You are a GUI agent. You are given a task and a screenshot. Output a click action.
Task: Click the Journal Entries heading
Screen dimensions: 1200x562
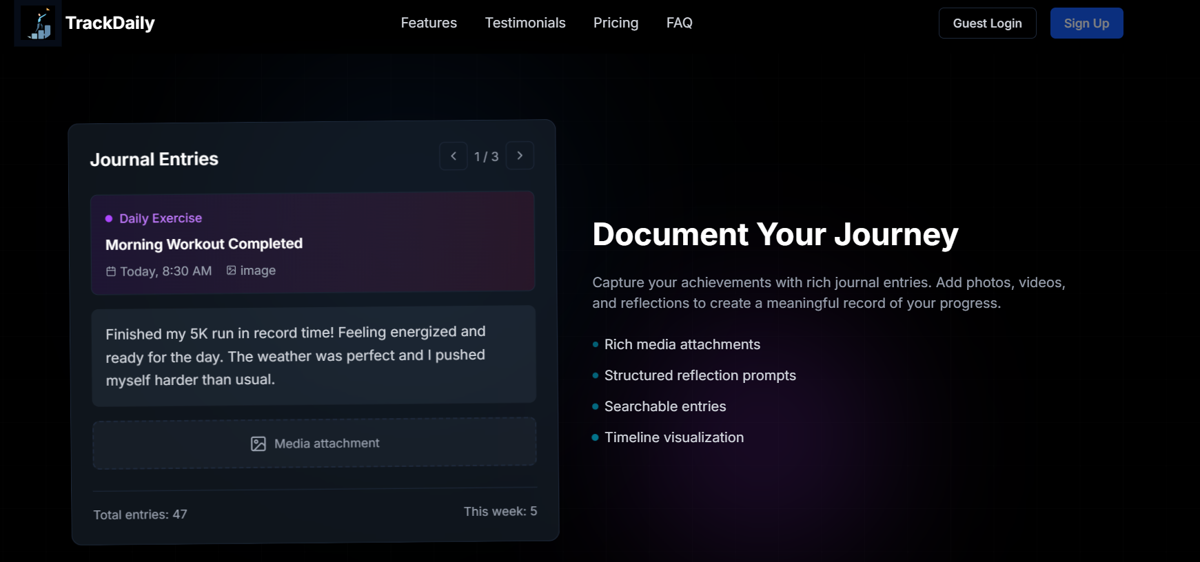(x=154, y=159)
